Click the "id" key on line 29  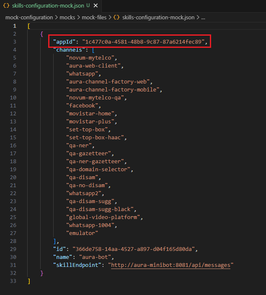[59, 249]
